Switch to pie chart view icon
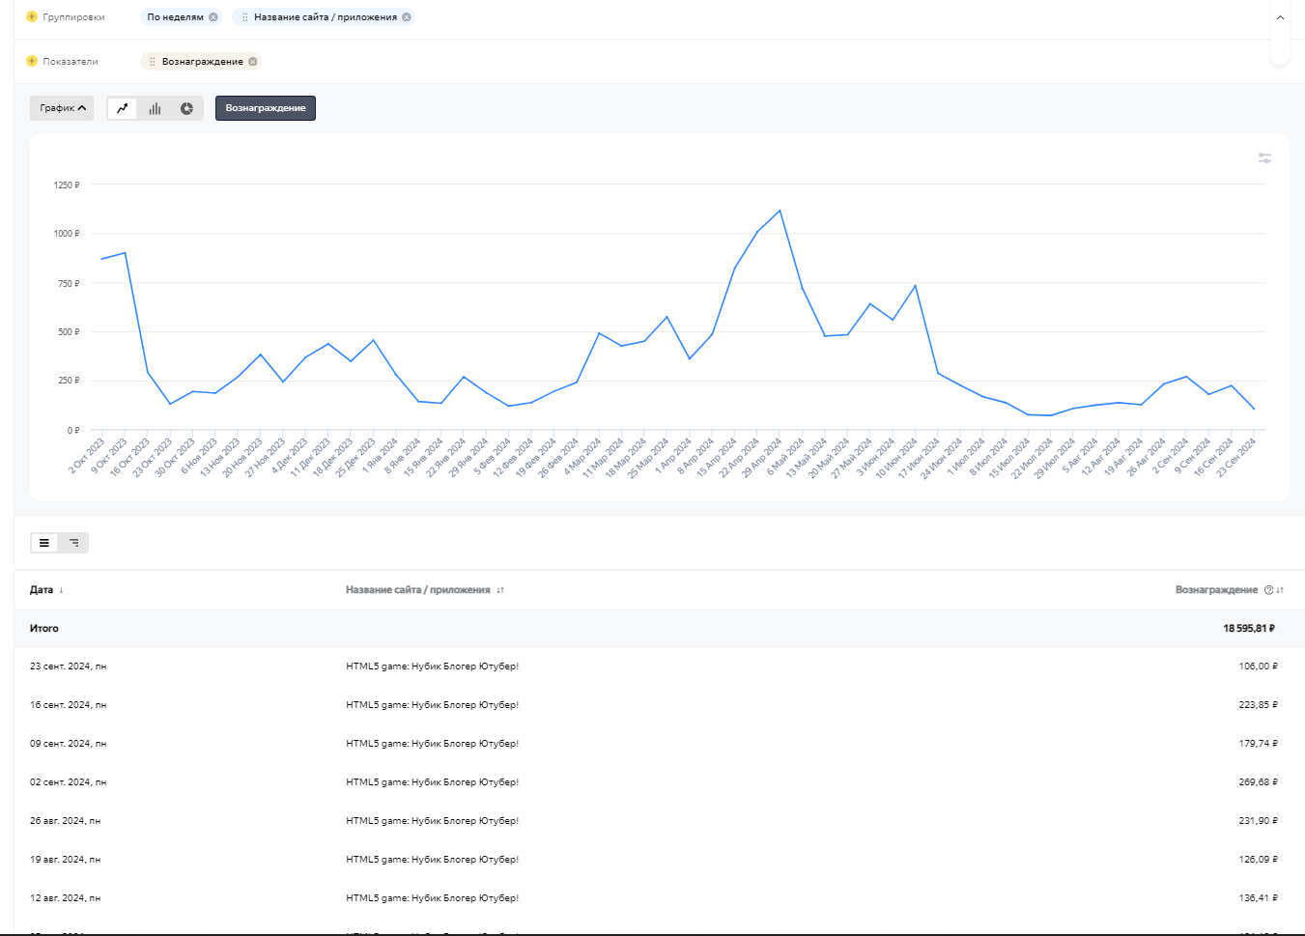 pos(186,108)
